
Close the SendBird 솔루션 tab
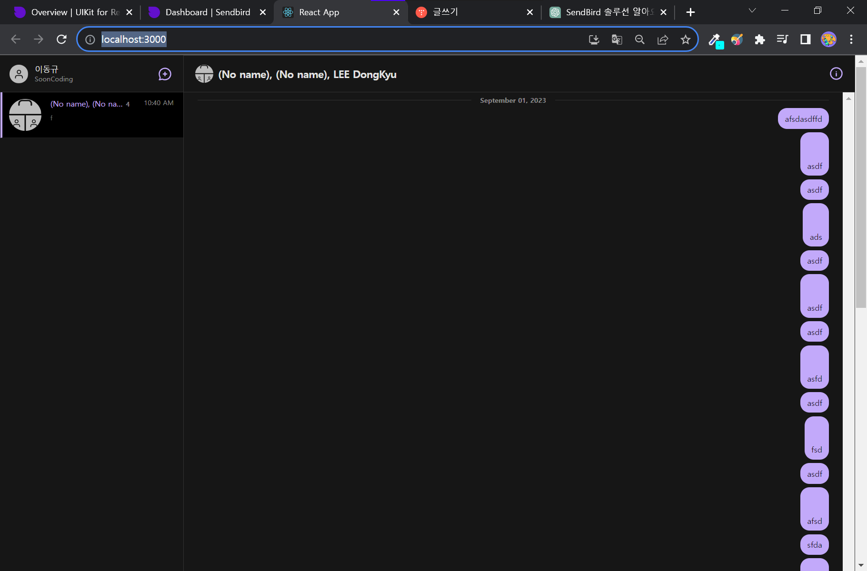point(663,12)
